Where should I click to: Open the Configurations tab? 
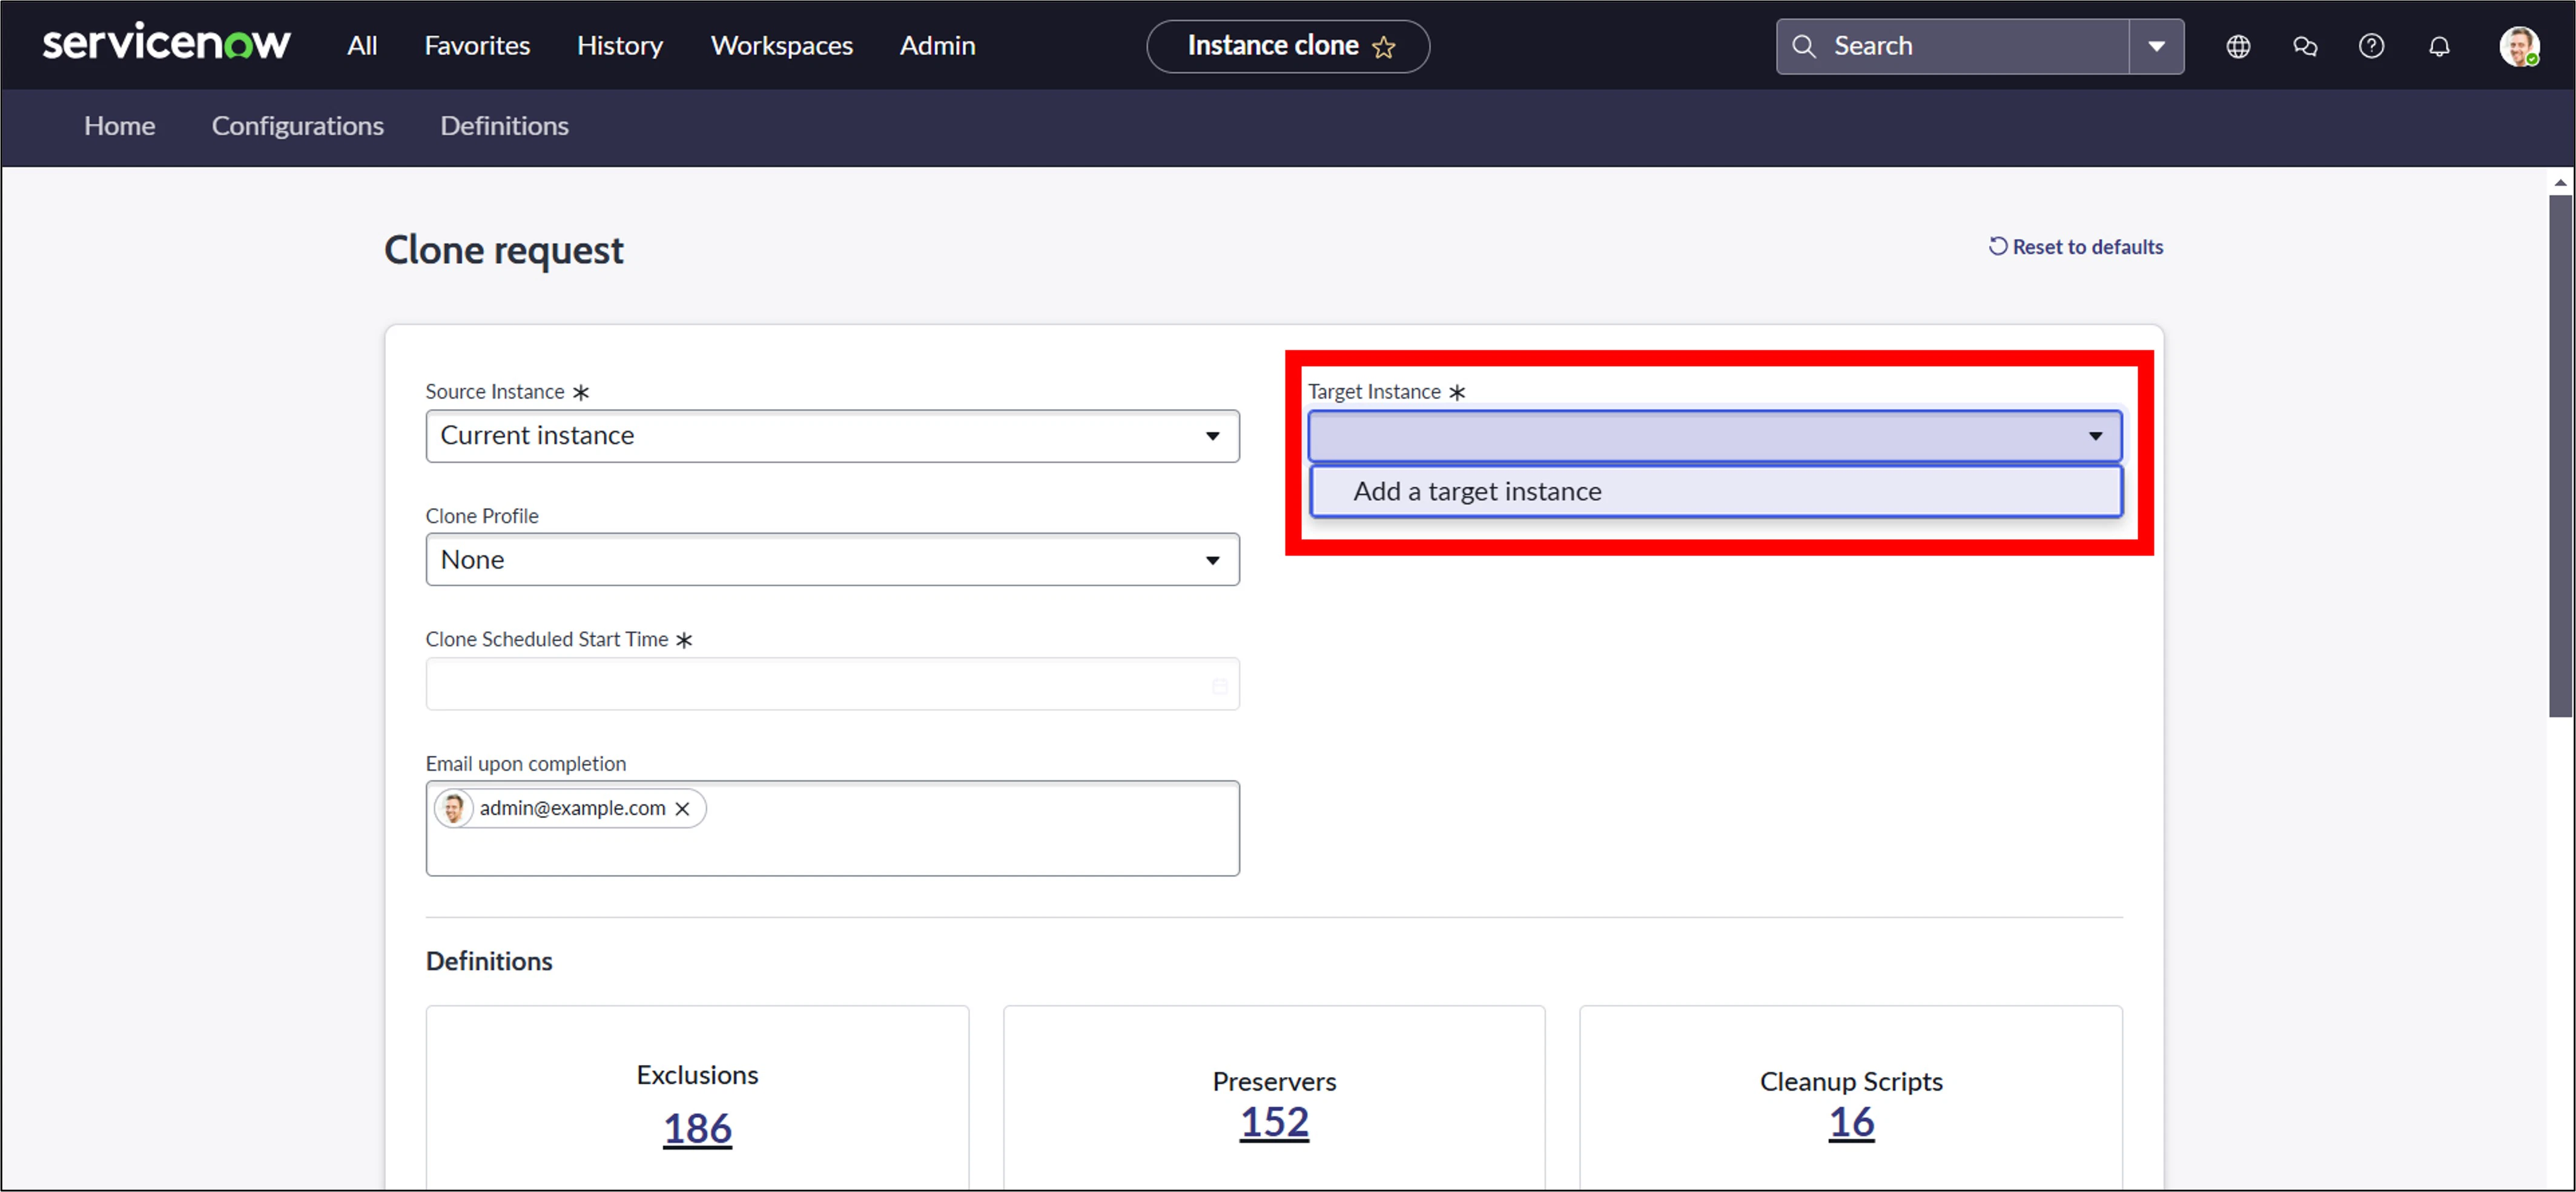297,126
